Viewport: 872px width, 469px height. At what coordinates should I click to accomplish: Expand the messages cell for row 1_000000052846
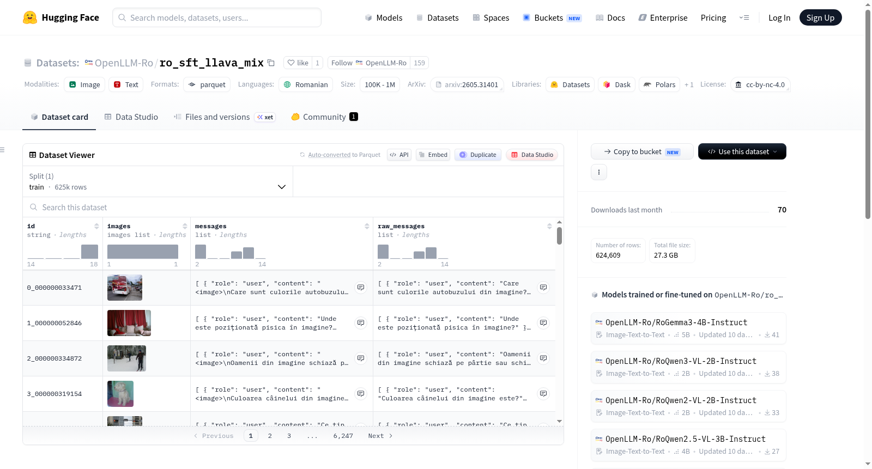pos(361,322)
